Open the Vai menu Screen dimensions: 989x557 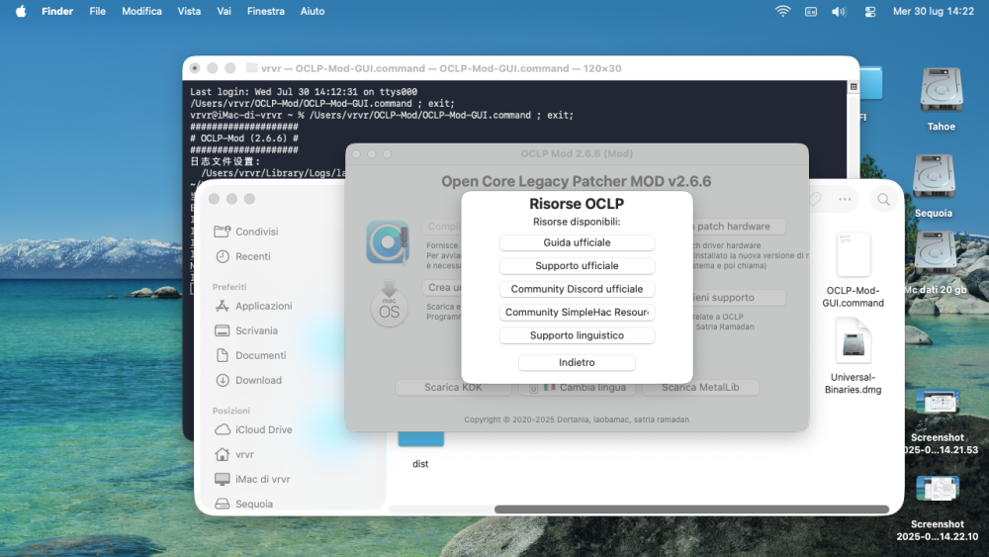[224, 11]
